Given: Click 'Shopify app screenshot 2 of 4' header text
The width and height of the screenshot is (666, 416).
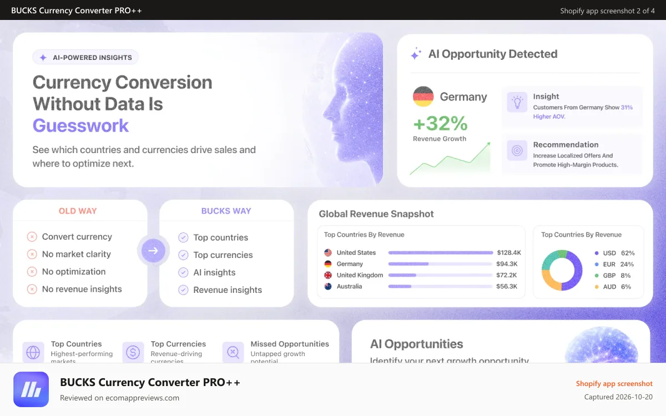Looking at the screenshot, I should [x=608, y=11].
